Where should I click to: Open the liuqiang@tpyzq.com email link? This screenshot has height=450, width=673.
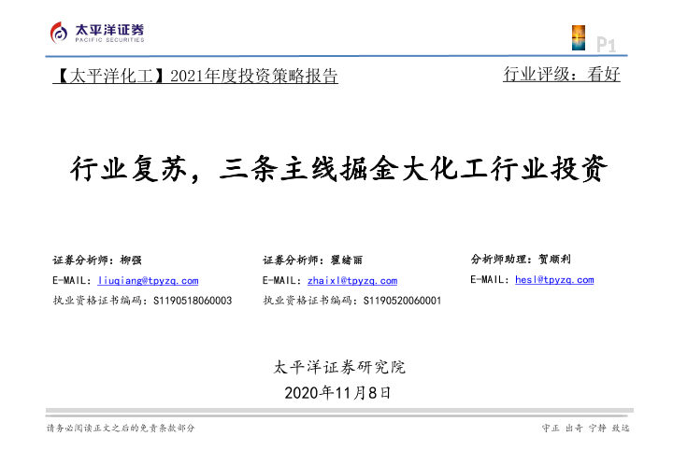click(x=148, y=280)
